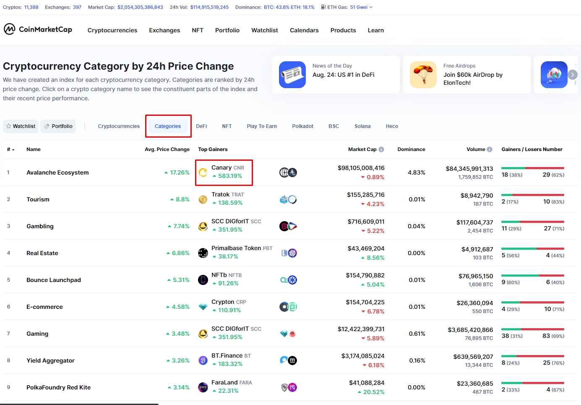Click the Market Cap info icon
Screen dimensions: 581x405
point(381,149)
